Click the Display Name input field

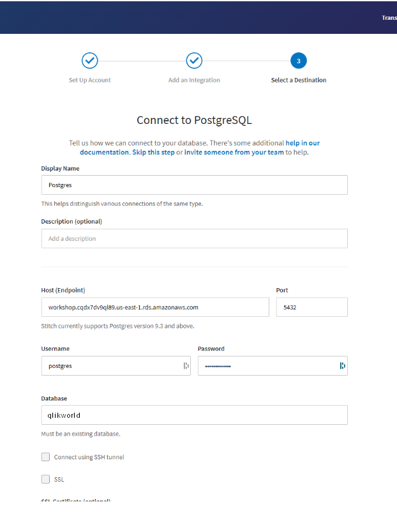(x=194, y=185)
